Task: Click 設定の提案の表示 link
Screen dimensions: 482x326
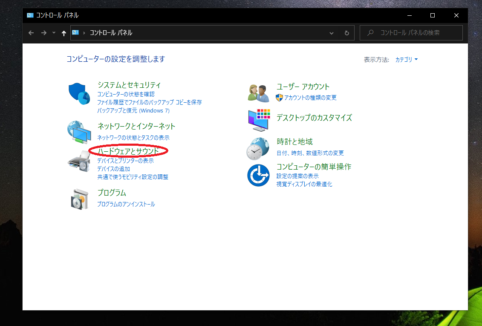Action: pyautogui.click(x=297, y=176)
